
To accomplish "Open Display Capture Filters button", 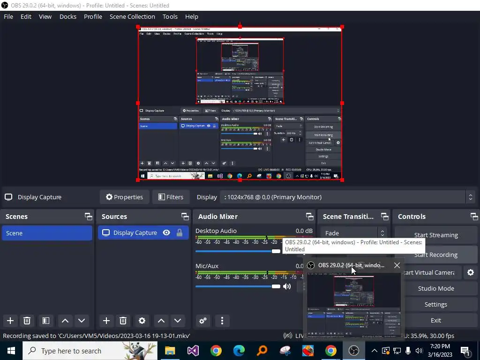I will pyautogui.click(x=171, y=197).
